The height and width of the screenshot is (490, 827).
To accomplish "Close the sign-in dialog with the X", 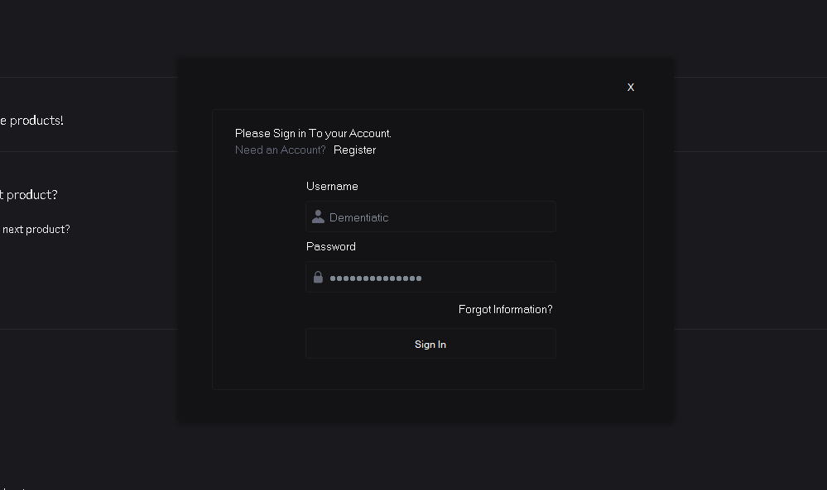I will [x=631, y=88].
